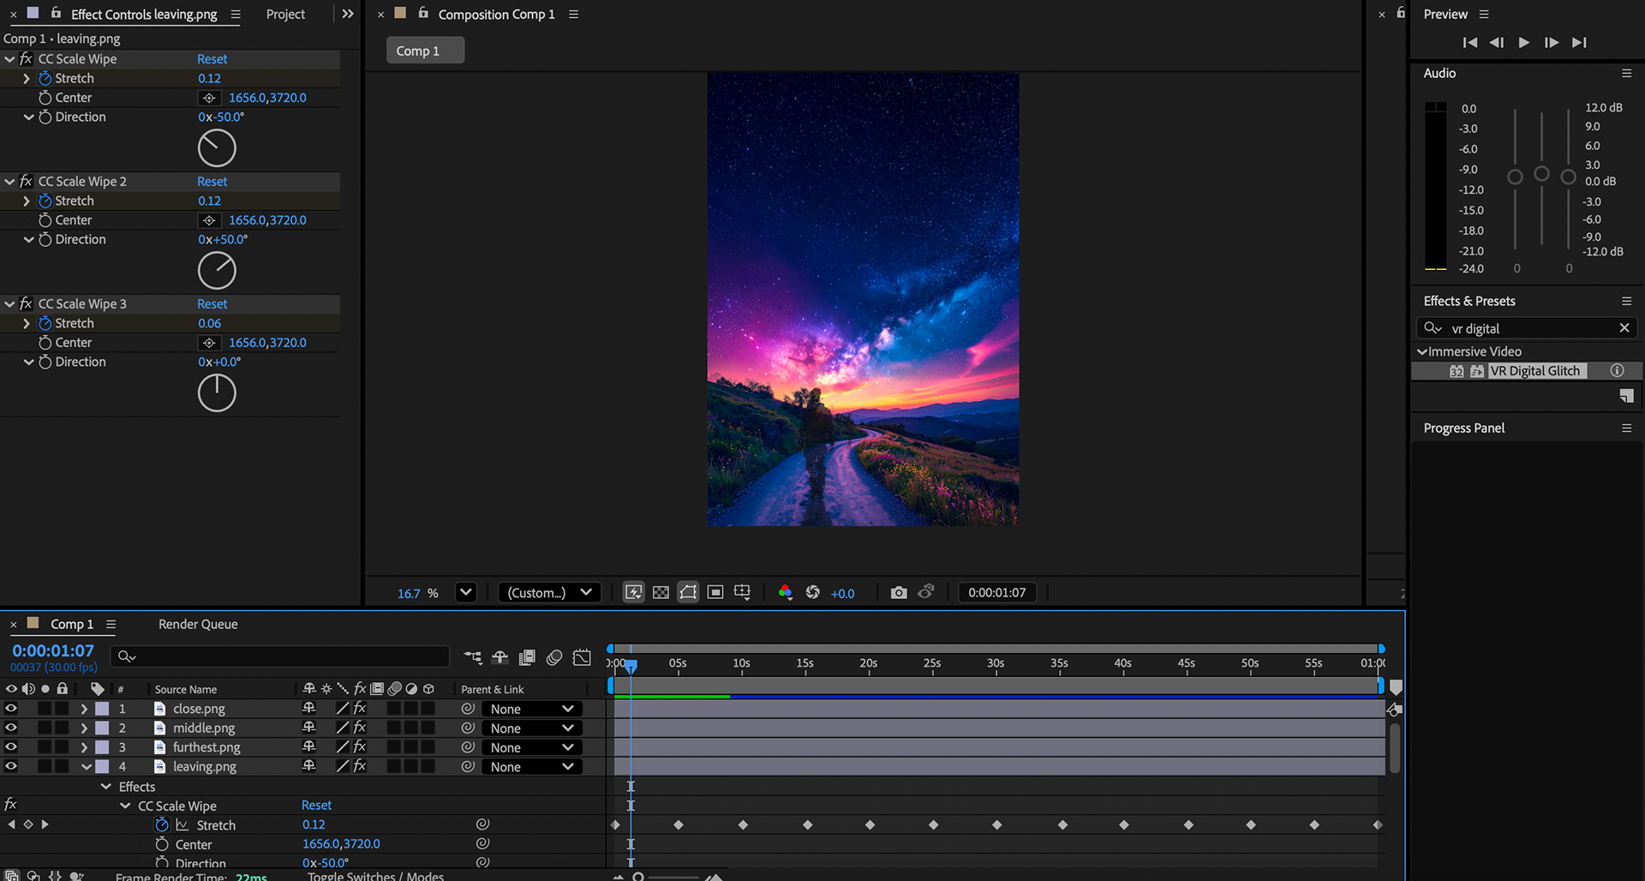Hide the middle.png layer
Screen dimensions: 1645x881
pyautogui.click(x=11, y=728)
